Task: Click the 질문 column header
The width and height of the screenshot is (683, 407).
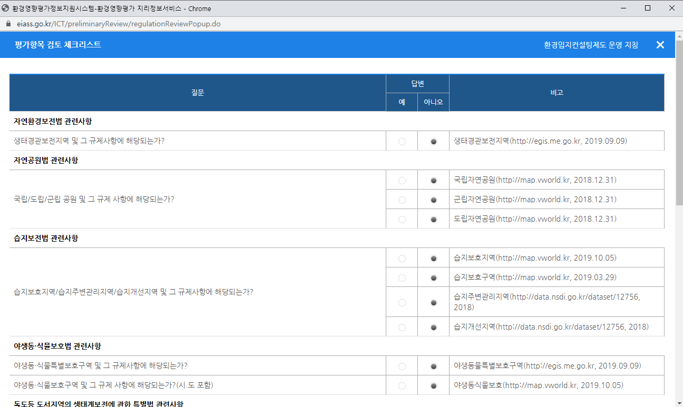Action: [198, 93]
